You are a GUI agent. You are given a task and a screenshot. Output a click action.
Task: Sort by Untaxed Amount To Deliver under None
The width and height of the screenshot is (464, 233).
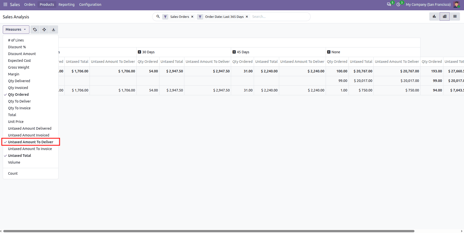397,62
